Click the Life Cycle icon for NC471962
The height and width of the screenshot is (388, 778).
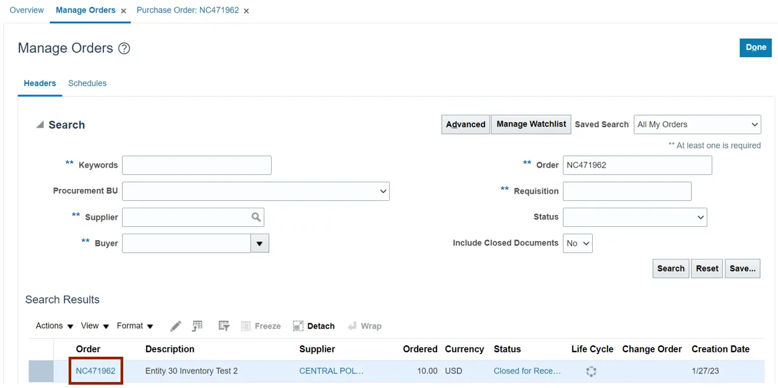(x=591, y=371)
